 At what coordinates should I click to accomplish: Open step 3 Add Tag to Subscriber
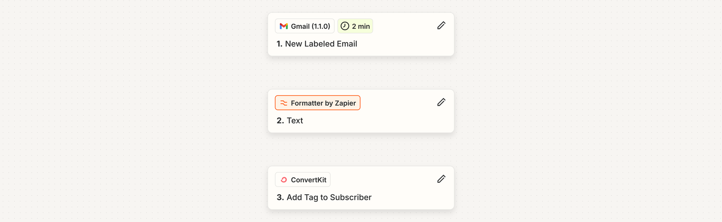point(324,197)
